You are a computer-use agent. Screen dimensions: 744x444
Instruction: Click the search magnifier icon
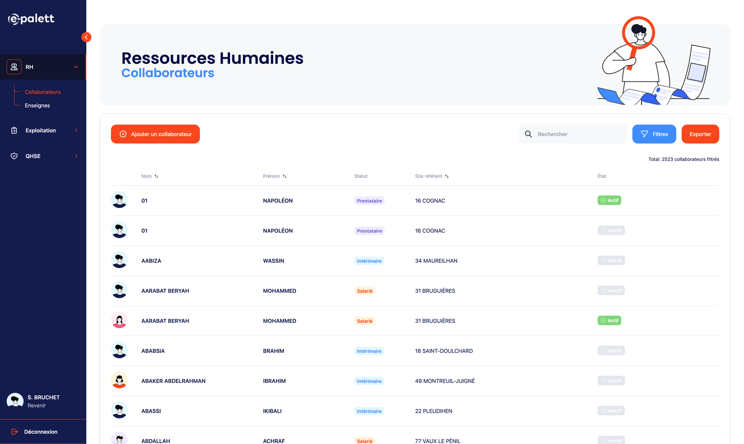528,134
